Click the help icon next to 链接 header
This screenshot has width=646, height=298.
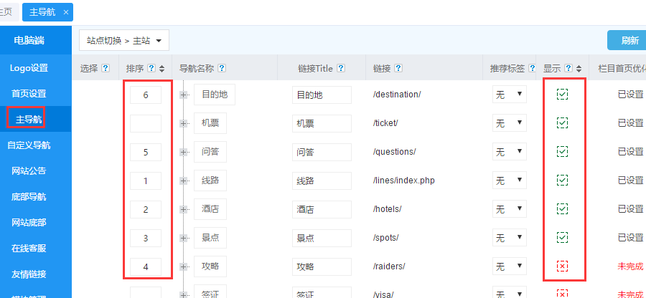[x=398, y=69]
